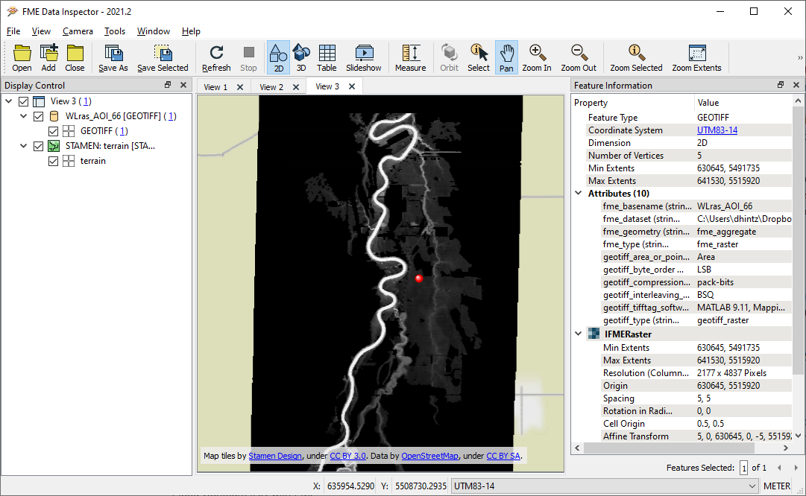Viewport: 806px width, 496px height.
Task: Switch to the View 2 tab
Action: click(x=271, y=87)
